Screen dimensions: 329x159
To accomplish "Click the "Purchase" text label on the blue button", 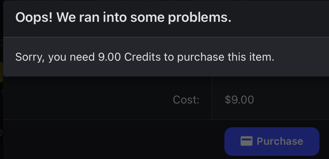I will tap(280, 141).
